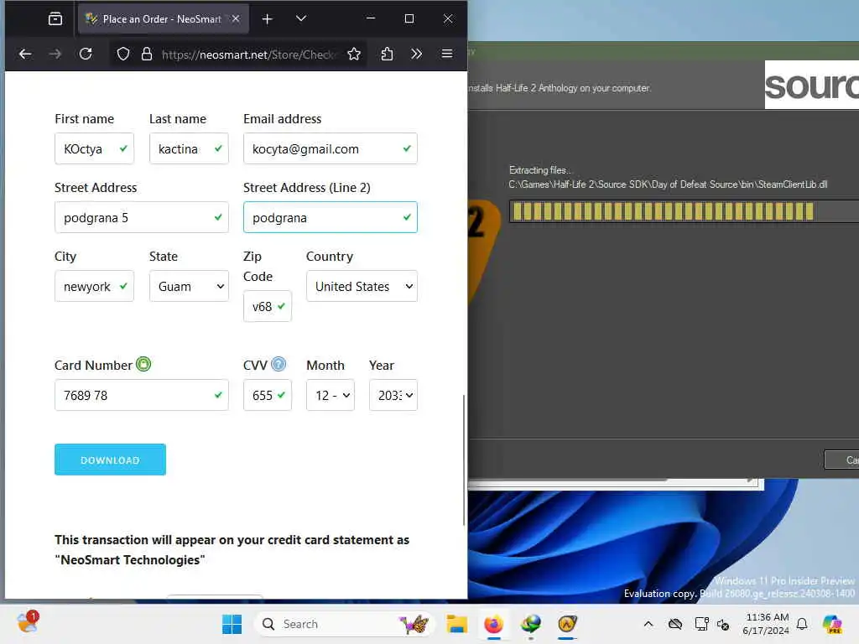Click the display network tray icon

pyautogui.click(x=701, y=624)
